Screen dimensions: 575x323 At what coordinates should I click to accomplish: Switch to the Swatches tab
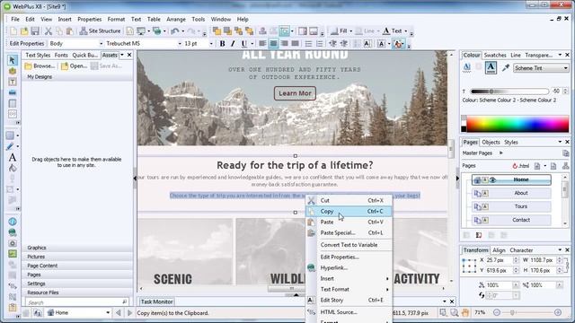pos(495,56)
